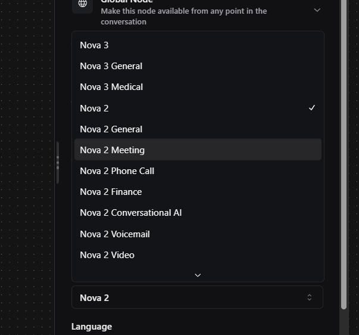This screenshot has width=359, height=335.
Task: Click the Global Node globe icon
Action: point(82,5)
